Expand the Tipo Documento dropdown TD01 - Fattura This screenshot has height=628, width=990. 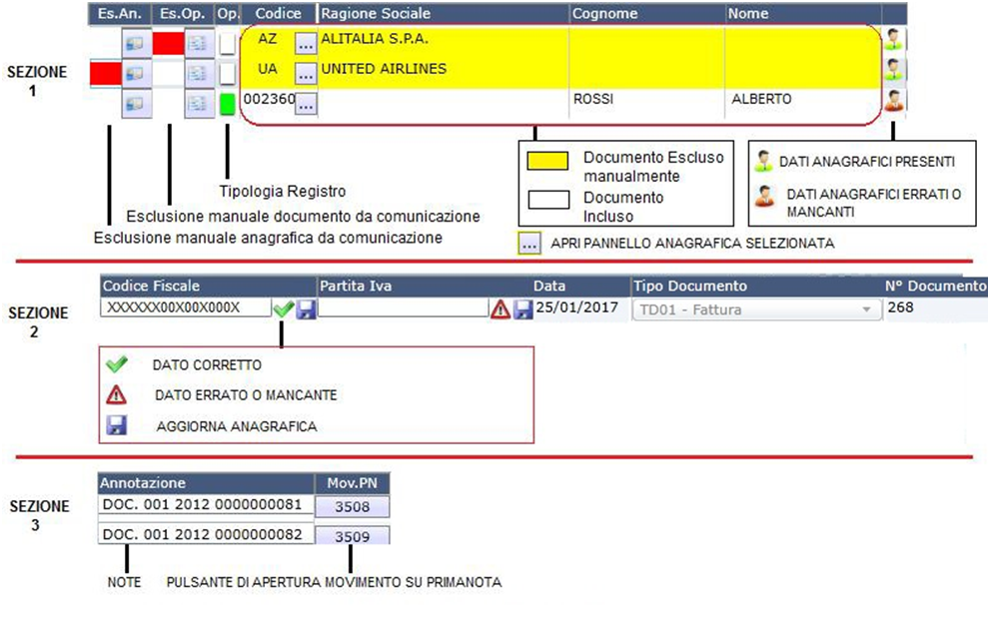(757, 310)
